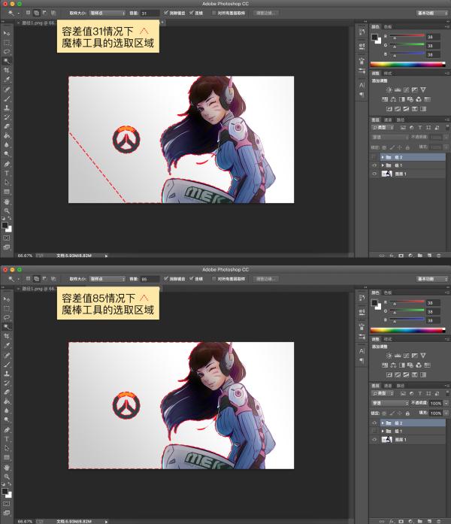Image resolution: width=451 pixels, height=524 pixels.
Task: Add a Photo Filter adjustment in lower window
Action: (410, 365)
